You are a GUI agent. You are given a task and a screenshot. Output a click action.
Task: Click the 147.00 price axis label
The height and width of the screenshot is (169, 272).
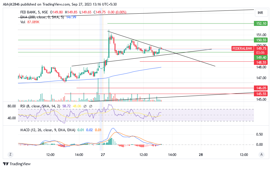pos(261,78)
